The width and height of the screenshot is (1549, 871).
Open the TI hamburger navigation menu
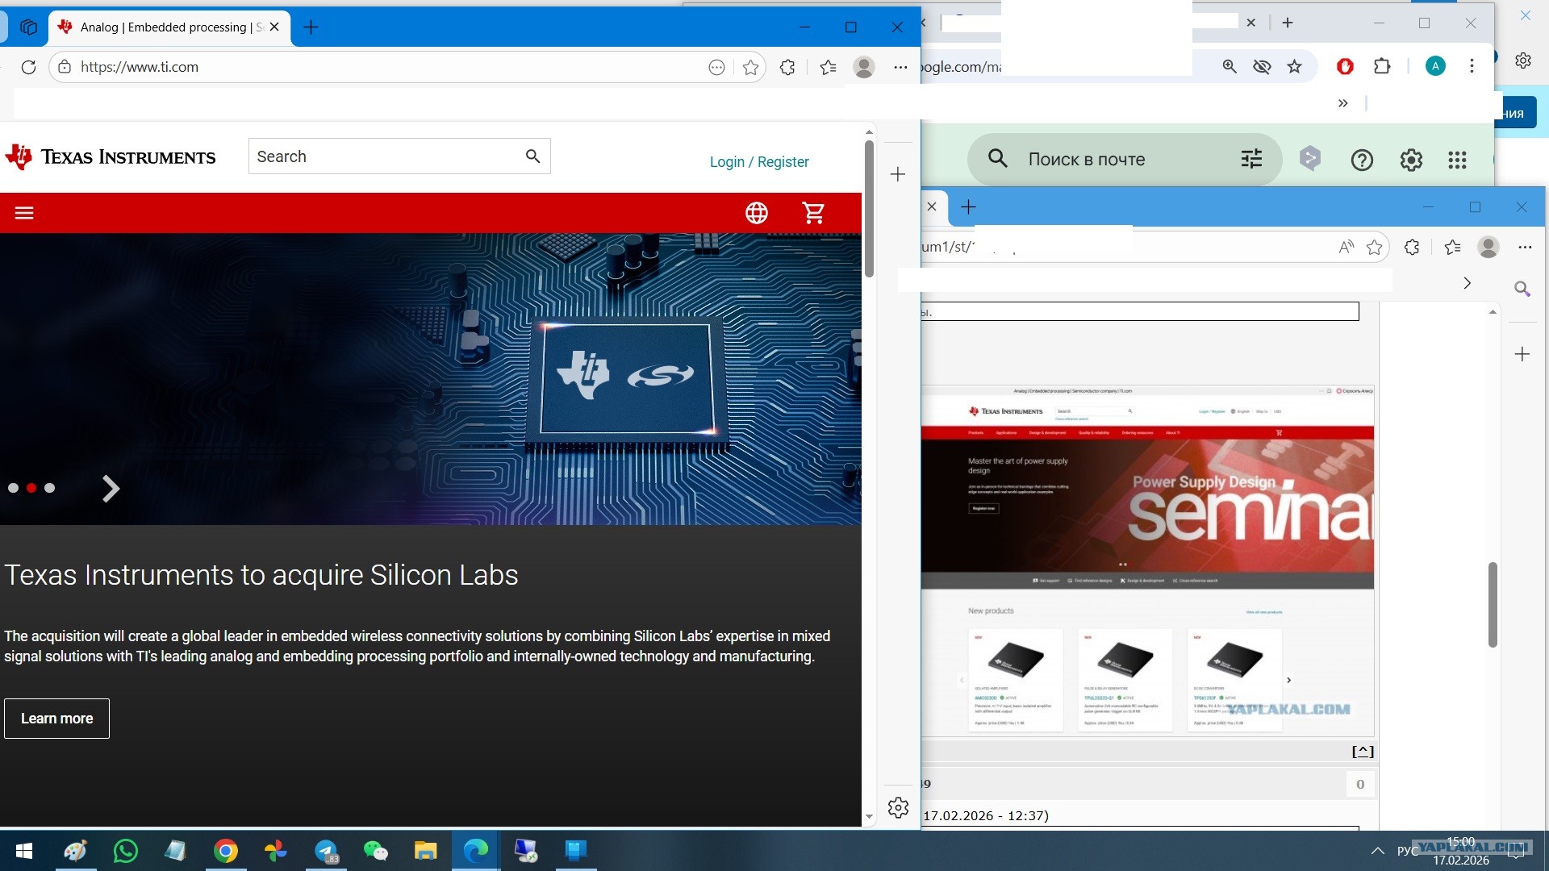pos(24,213)
